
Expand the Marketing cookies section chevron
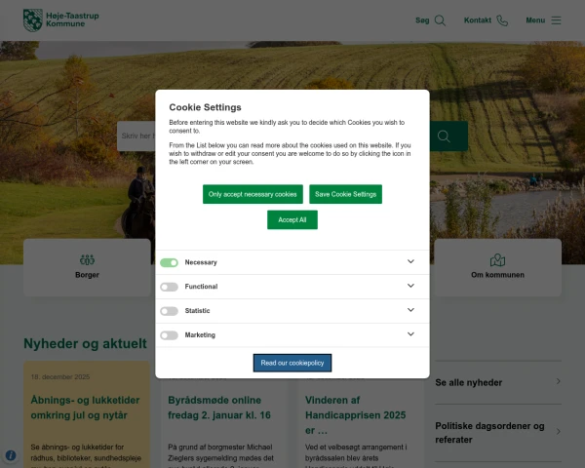(410, 334)
